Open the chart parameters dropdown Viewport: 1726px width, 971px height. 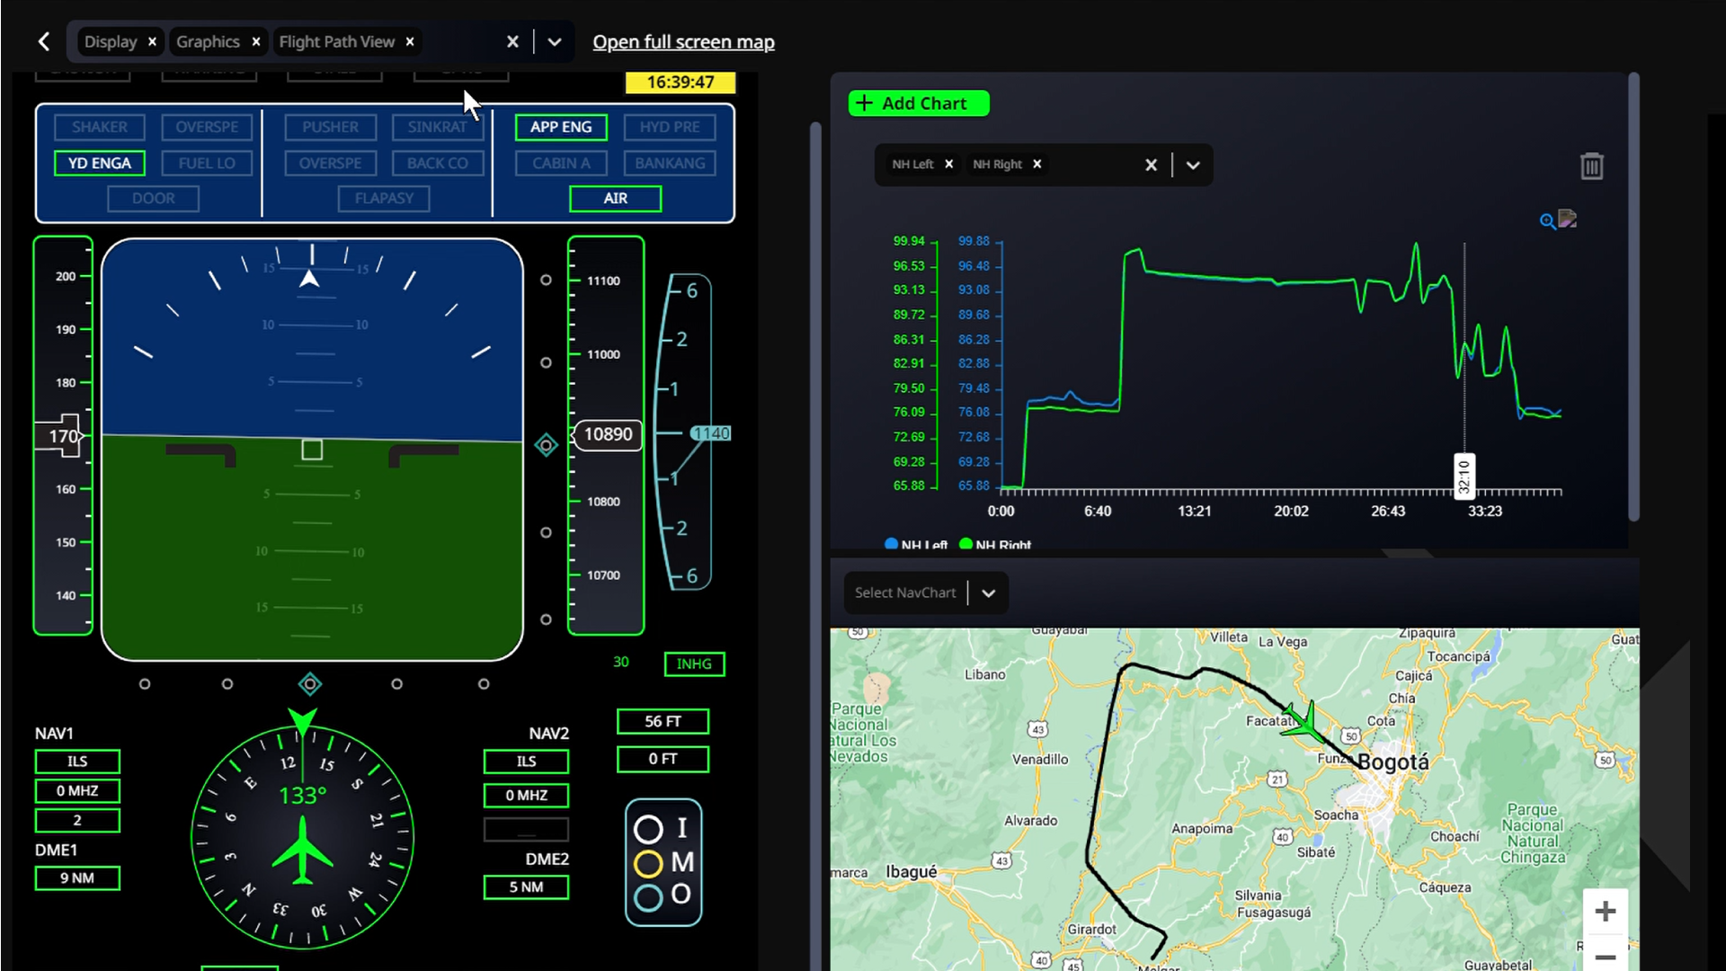pyautogui.click(x=1193, y=165)
